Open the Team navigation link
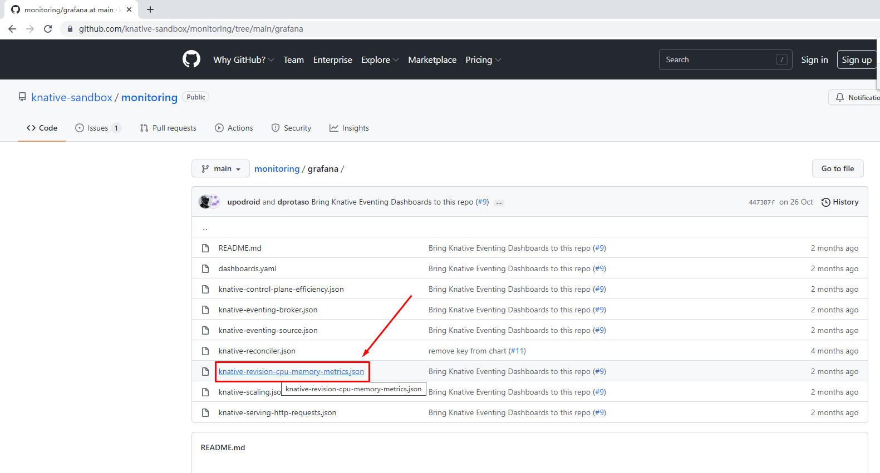The width and height of the screenshot is (880, 473). click(293, 59)
